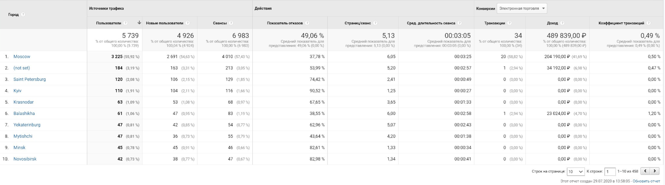
Task: Click help icon next to Доход
Action: (562, 23)
